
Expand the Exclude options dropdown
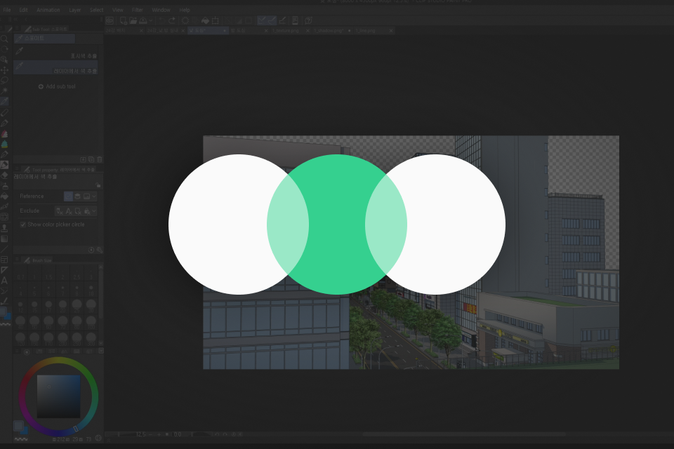click(94, 211)
